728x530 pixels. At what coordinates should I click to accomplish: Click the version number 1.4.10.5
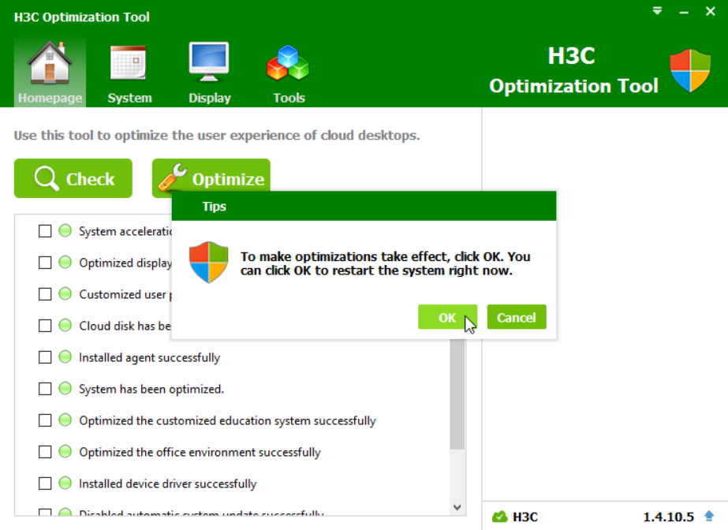668,517
